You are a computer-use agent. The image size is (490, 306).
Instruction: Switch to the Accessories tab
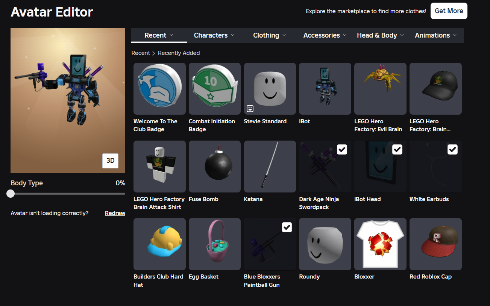click(x=325, y=35)
